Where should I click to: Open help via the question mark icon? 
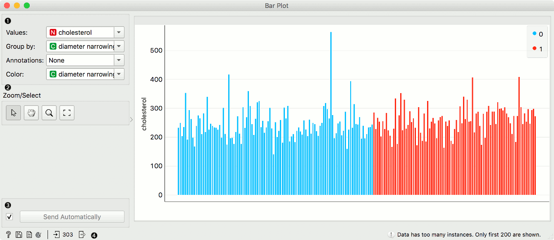point(8,235)
